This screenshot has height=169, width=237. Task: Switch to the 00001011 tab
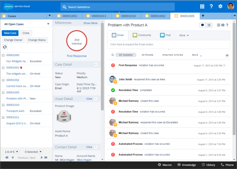pyautogui.click(x=97, y=16)
